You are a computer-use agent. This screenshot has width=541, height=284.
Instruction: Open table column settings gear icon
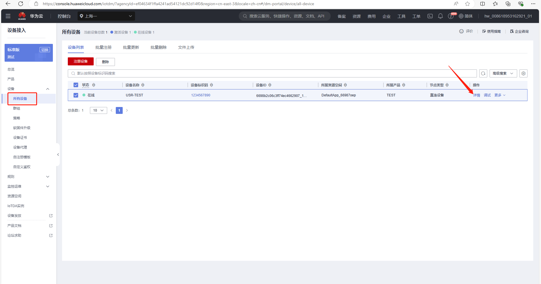[x=523, y=73]
